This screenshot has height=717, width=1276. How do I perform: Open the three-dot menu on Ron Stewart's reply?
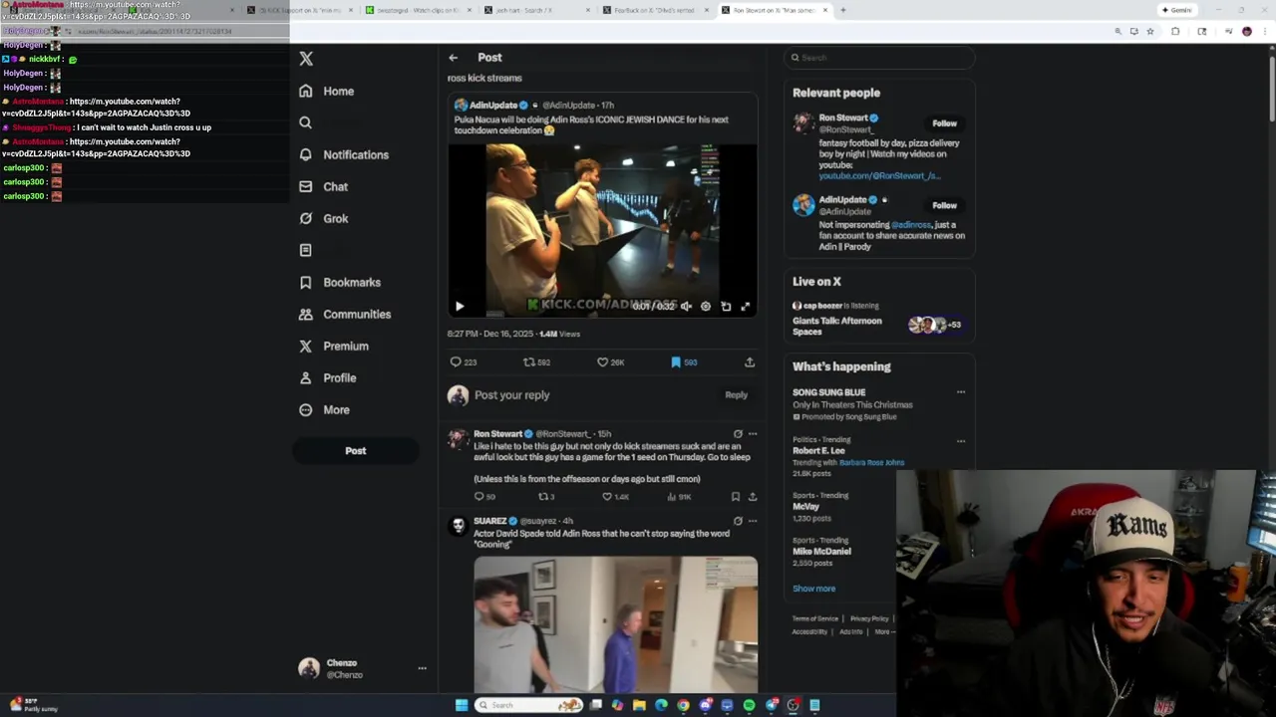(753, 434)
